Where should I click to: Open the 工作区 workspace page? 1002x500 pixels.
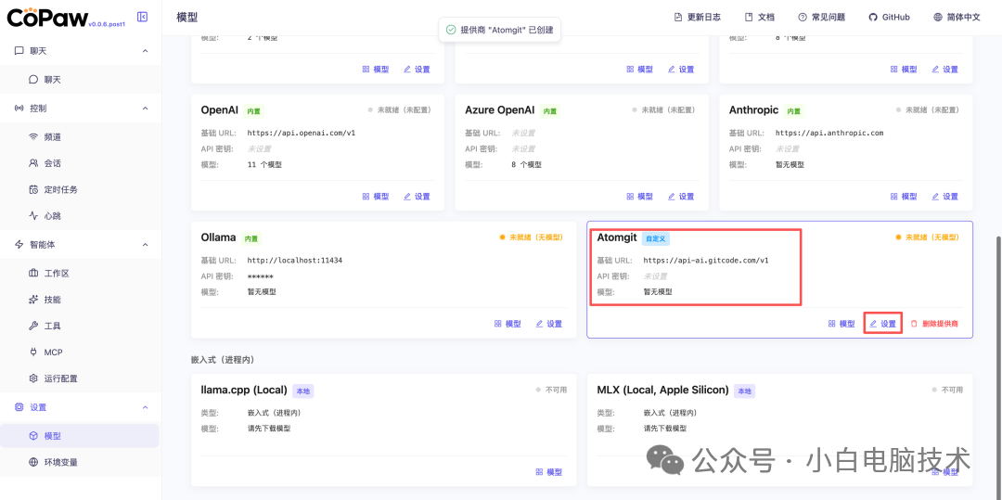(x=79, y=274)
